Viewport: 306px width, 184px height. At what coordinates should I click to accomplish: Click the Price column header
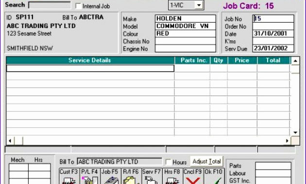(242, 61)
